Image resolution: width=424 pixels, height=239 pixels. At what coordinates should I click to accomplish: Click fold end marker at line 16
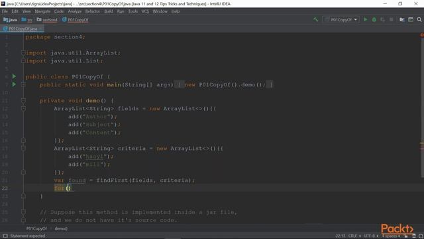(23, 140)
